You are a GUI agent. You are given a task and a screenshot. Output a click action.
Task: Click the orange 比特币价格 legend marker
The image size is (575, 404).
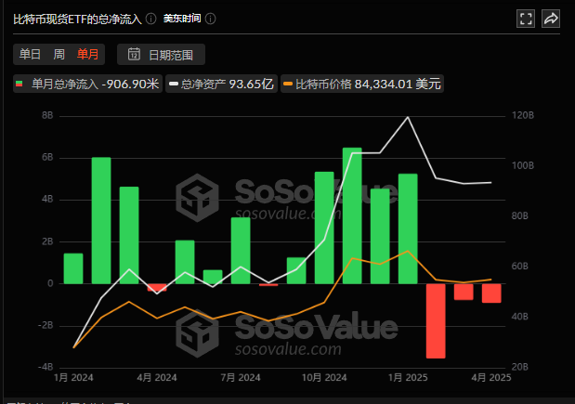287,85
